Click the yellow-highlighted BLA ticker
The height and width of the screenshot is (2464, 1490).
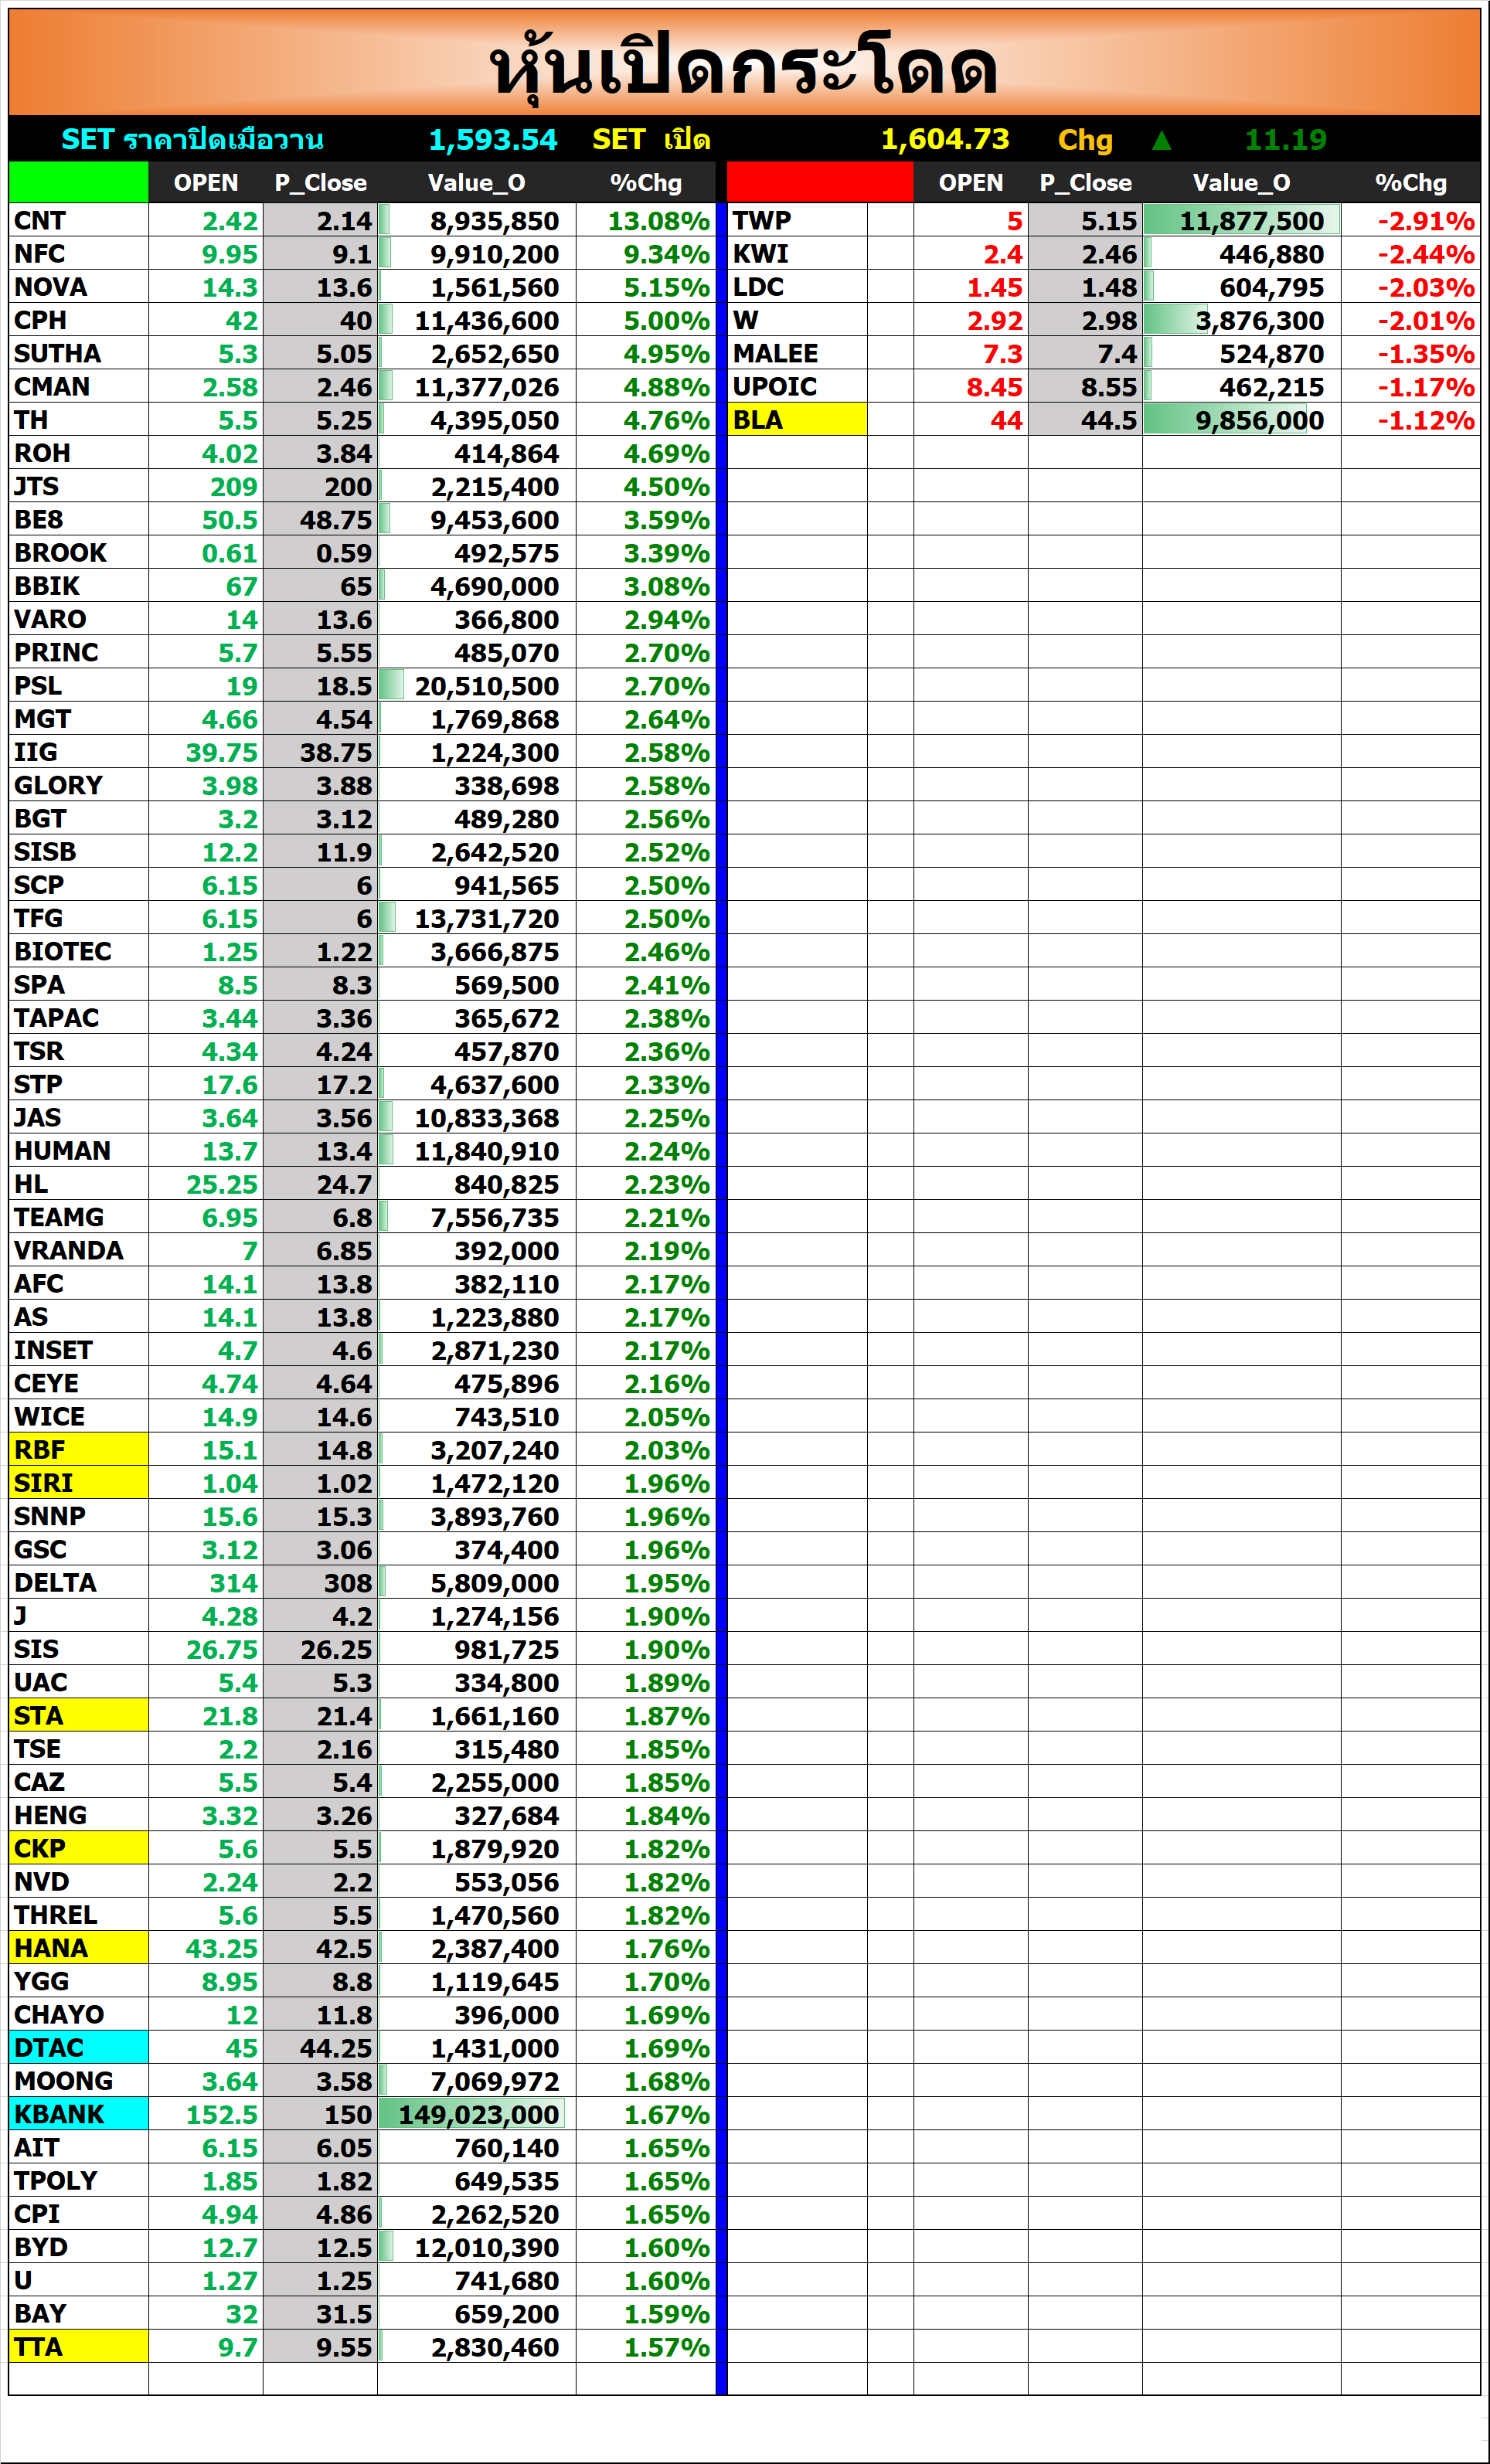click(x=797, y=420)
